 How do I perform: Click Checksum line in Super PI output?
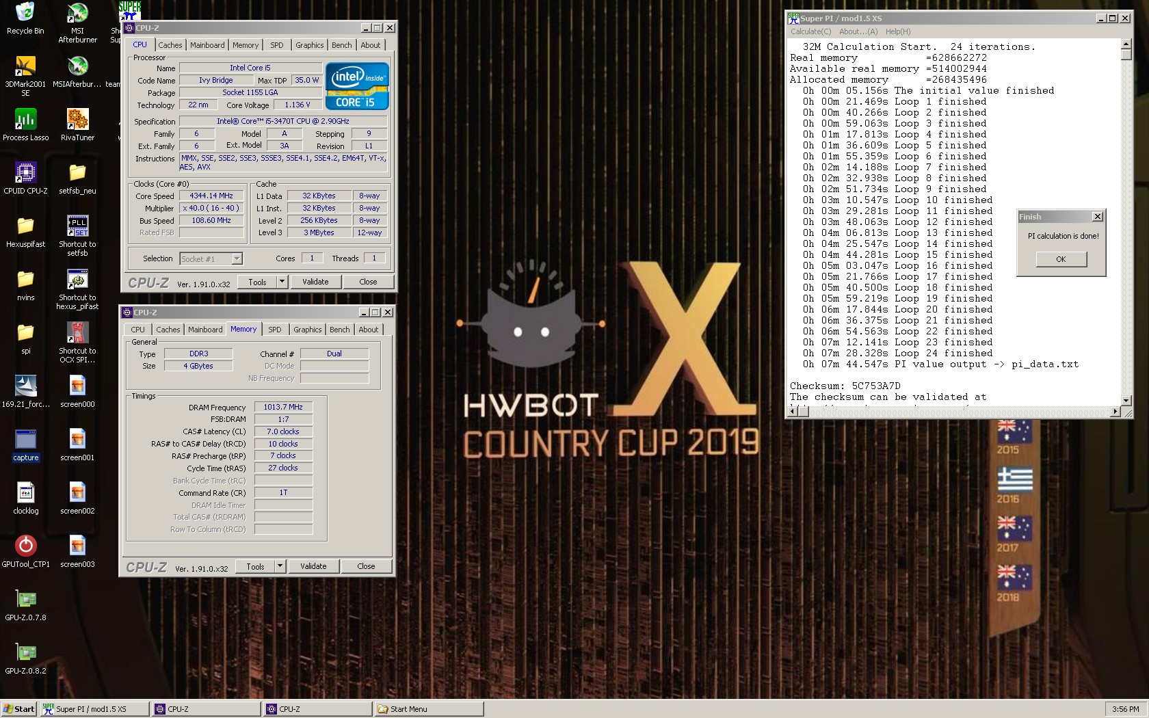coord(845,386)
